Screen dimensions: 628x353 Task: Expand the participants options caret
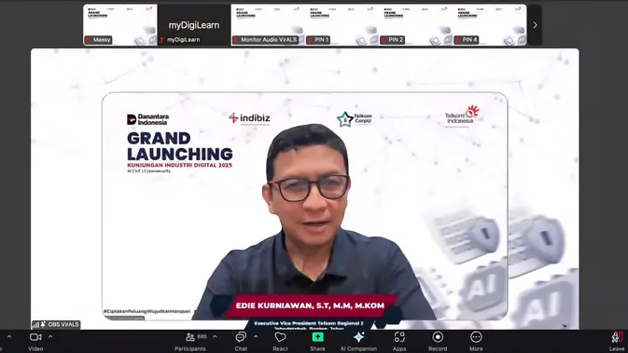[215, 337]
